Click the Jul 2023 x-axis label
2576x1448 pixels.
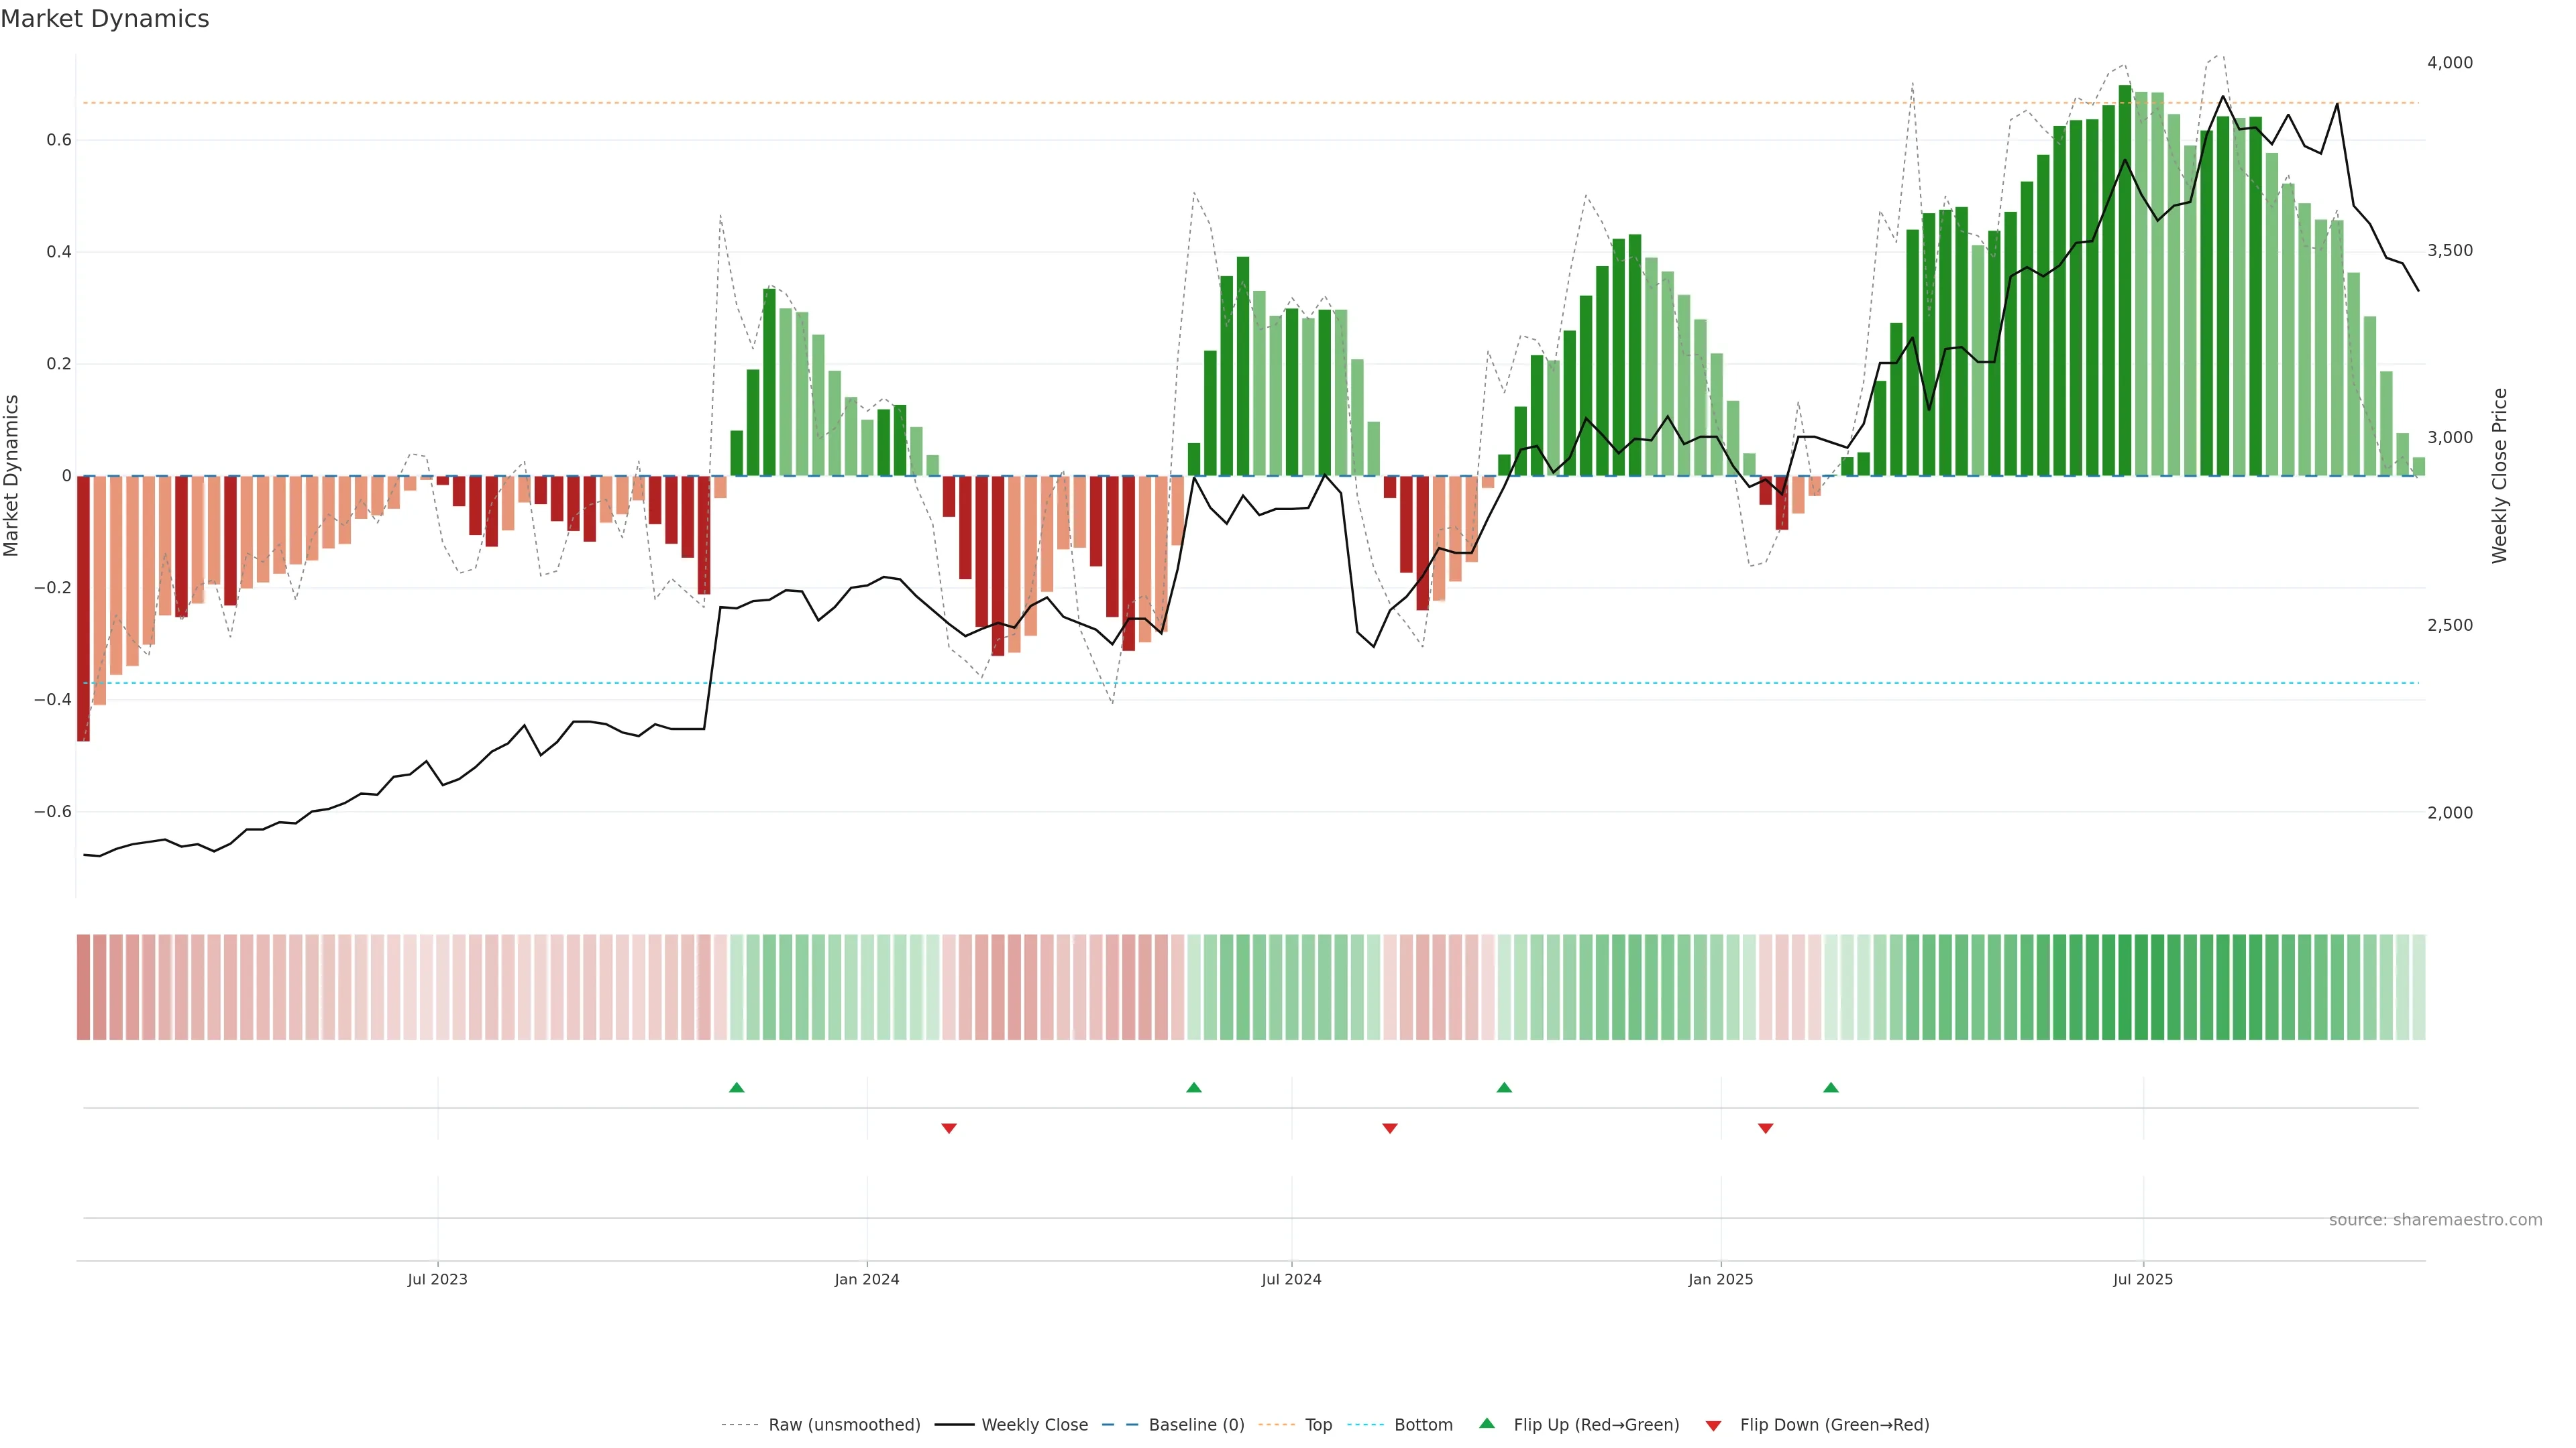tap(437, 1279)
